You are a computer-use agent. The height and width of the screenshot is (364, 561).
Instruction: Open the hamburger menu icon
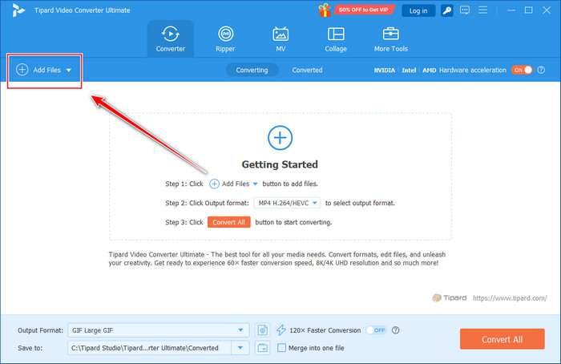[483, 10]
